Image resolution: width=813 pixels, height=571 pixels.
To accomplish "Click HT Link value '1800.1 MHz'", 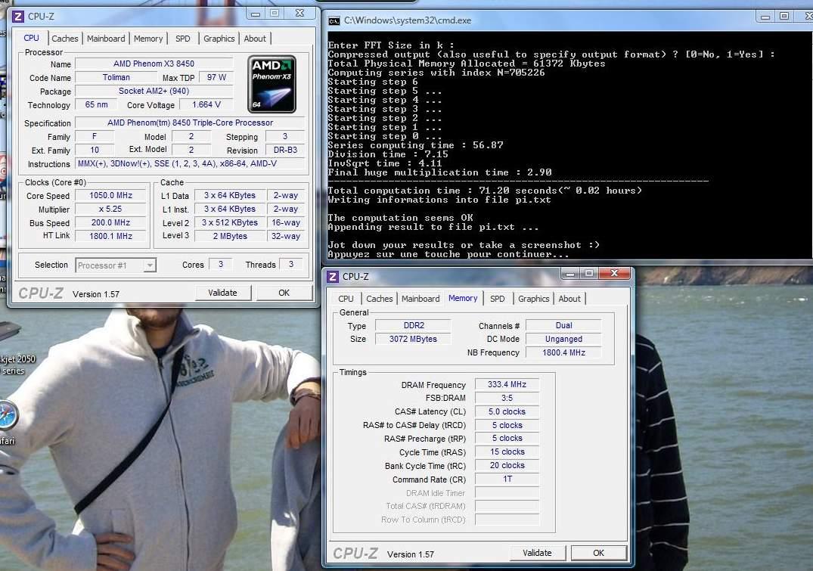I will pos(111,236).
